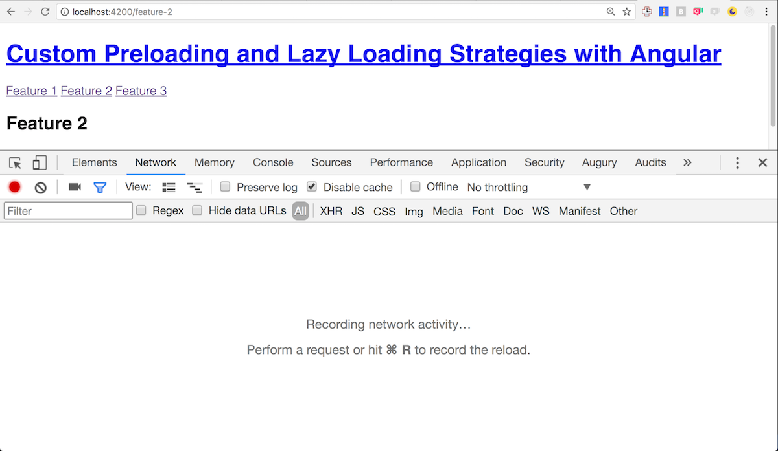Stop recording network log with red button
The height and width of the screenshot is (451, 778).
click(x=15, y=187)
